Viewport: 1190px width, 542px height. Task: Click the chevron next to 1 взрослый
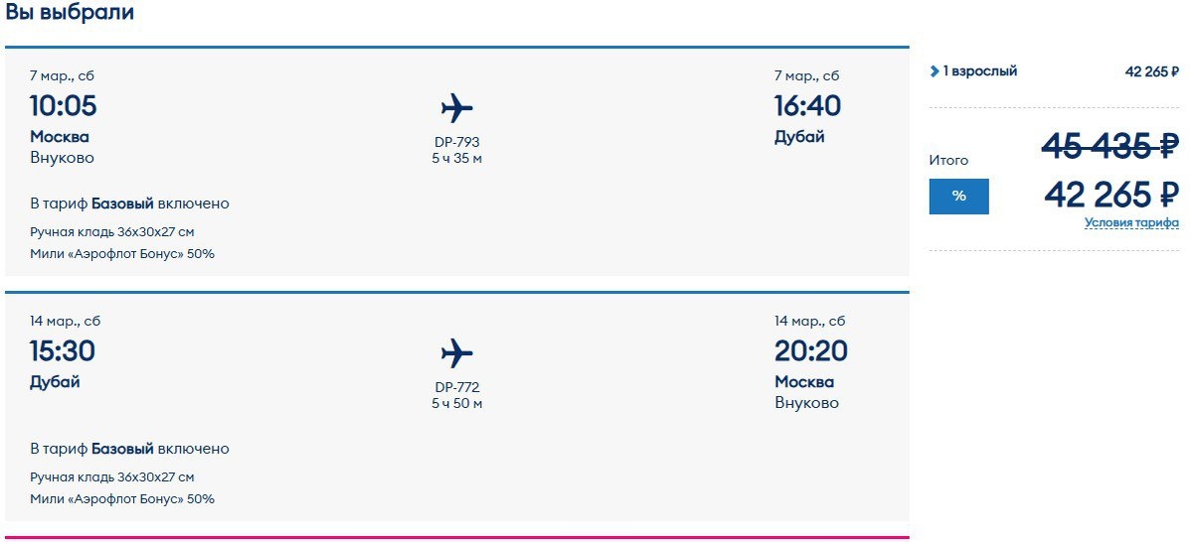935,71
